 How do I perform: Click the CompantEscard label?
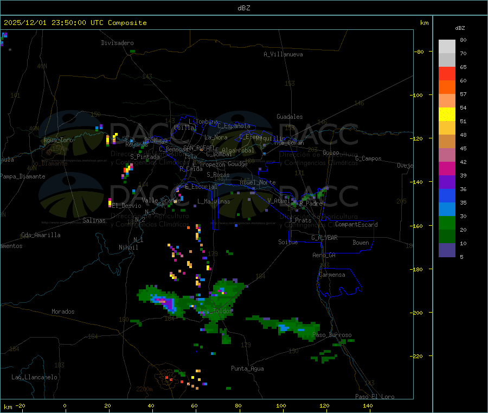click(x=356, y=225)
